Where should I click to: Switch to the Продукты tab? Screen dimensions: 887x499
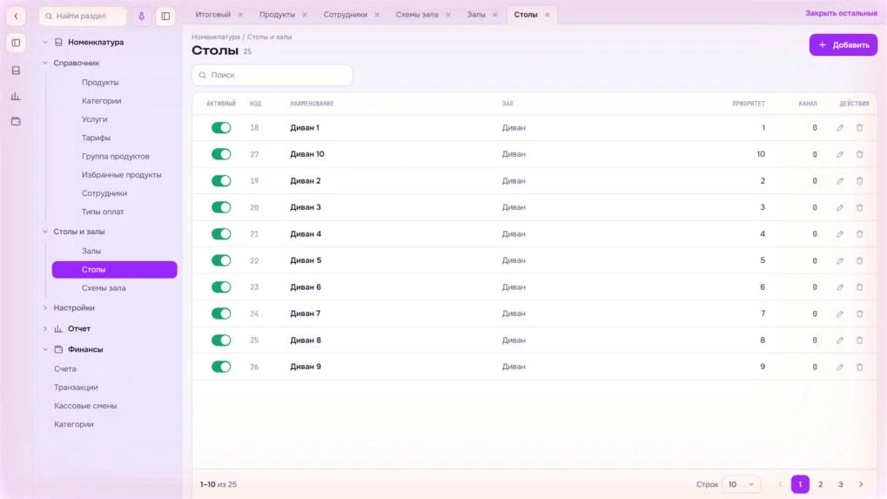pyautogui.click(x=277, y=15)
